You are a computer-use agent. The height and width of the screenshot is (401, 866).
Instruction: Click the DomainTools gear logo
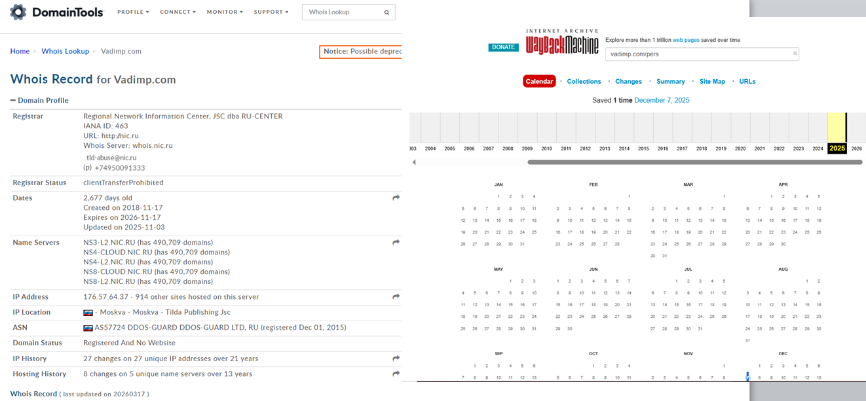18,12
